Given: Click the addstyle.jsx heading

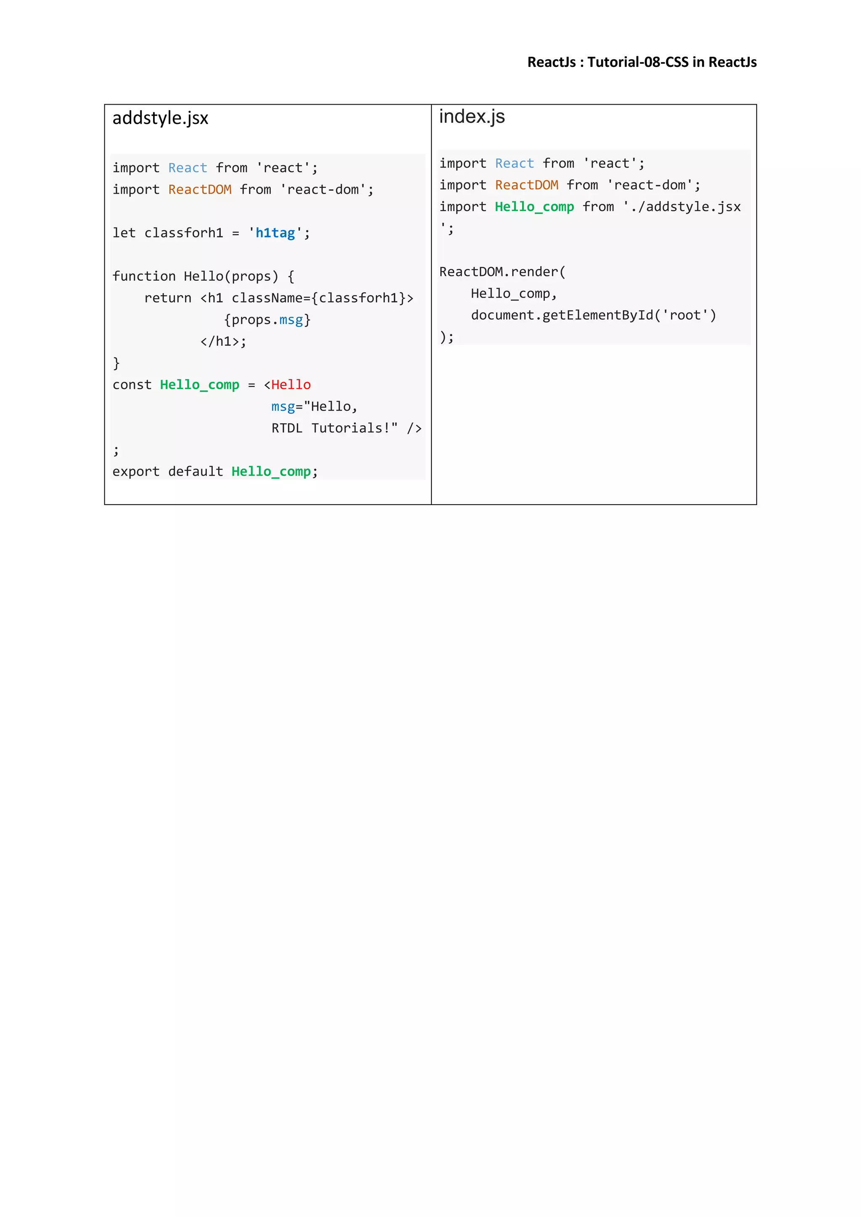Looking at the screenshot, I should click(160, 118).
